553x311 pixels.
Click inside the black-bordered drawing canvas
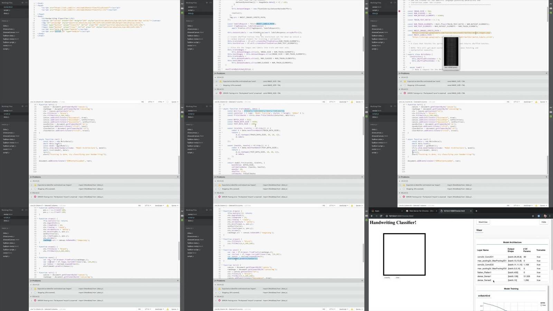(404, 254)
